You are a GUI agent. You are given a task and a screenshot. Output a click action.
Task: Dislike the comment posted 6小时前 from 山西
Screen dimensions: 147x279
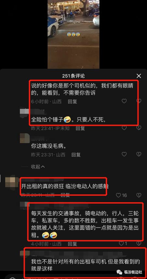[x=139, y=101]
